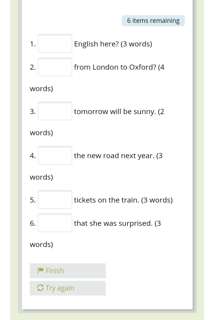Click the answer box before 'English here?'
The width and height of the screenshot is (214, 320).
coord(55,44)
